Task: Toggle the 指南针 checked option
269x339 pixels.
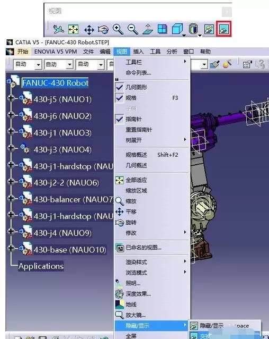Action: [x=152, y=119]
